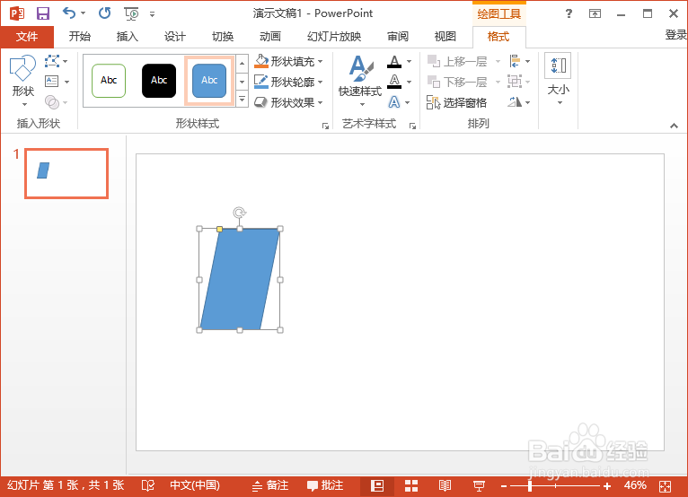This screenshot has height=497, width=688.
Task: Apply the black Abc shape style
Action: point(159,81)
